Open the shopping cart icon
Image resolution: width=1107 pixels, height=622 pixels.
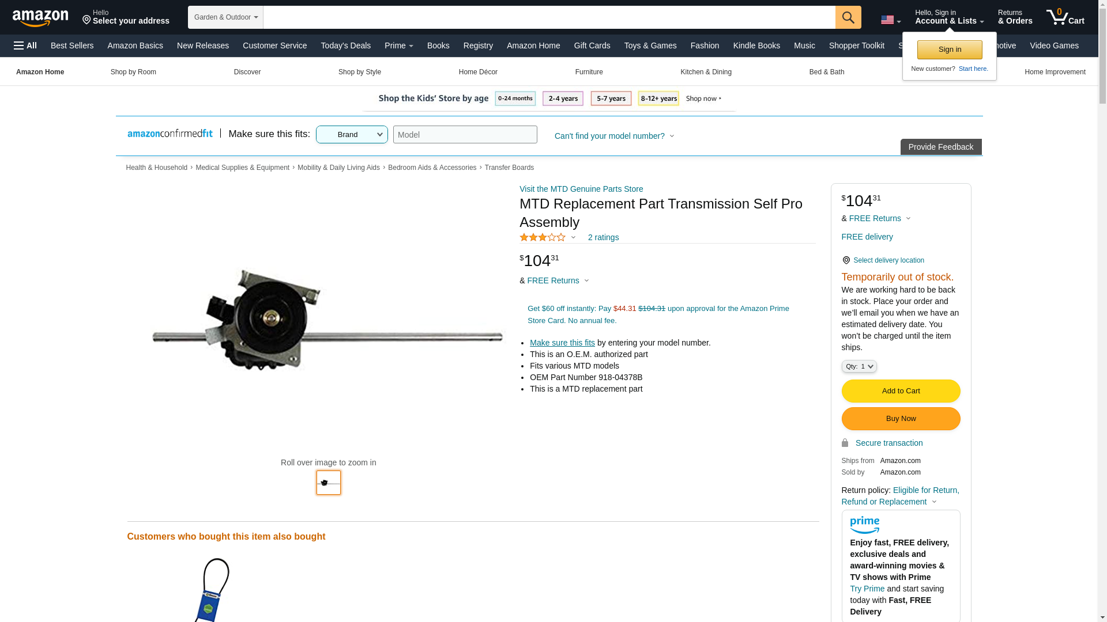point(1065,17)
